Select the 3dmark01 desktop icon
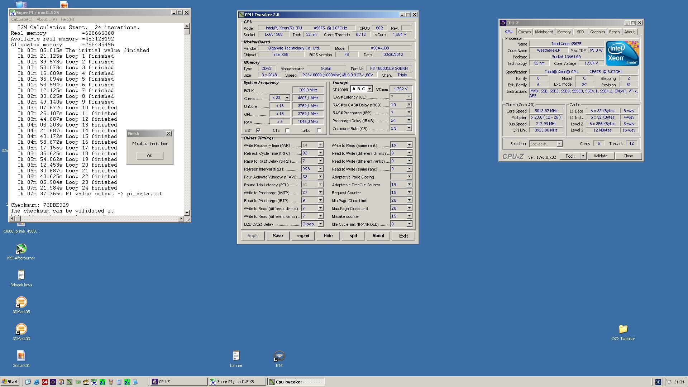The width and height of the screenshot is (688, 387). [x=21, y=359]
